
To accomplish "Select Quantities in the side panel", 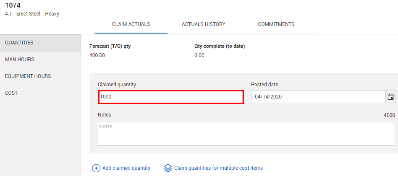I will [19, 43].
